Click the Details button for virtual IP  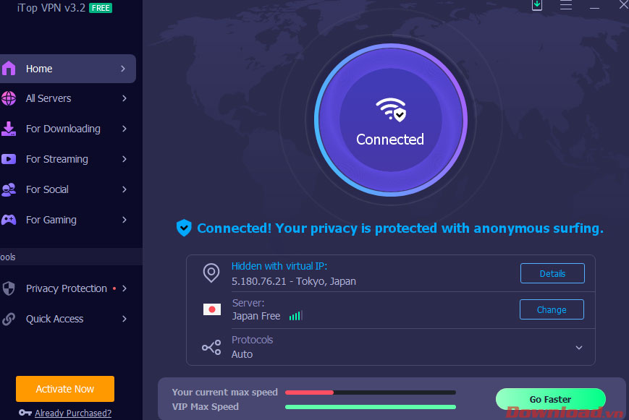pos(552,273)
